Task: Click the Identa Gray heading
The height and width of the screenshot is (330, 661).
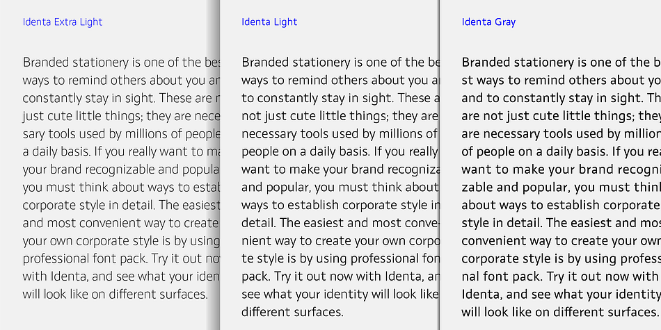Action: point(488,22)
